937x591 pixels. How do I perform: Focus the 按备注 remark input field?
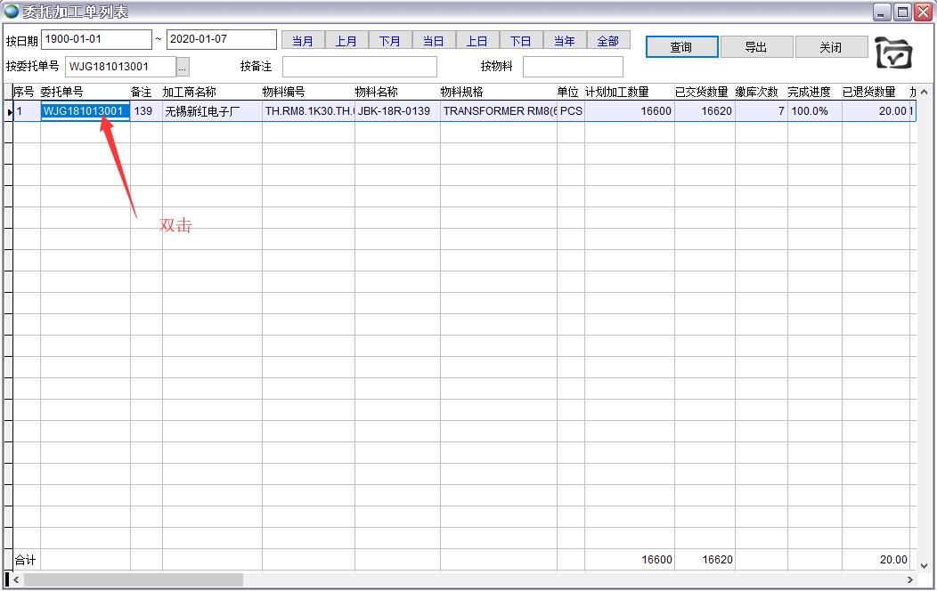360,67
